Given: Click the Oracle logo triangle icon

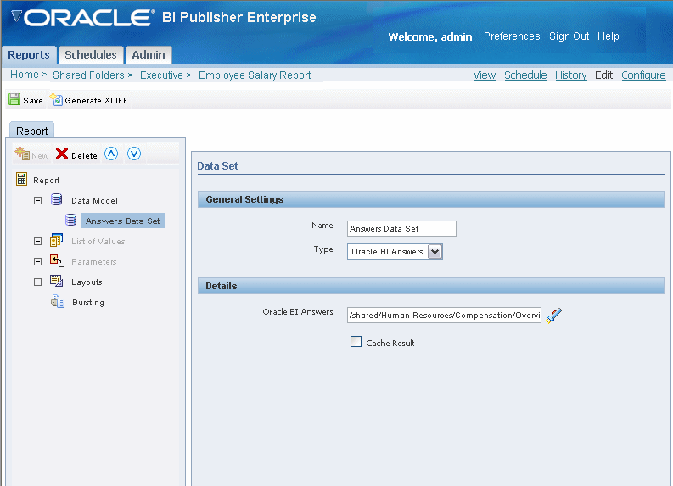Looking at the screenshot, I should click(x=17, y=16).
